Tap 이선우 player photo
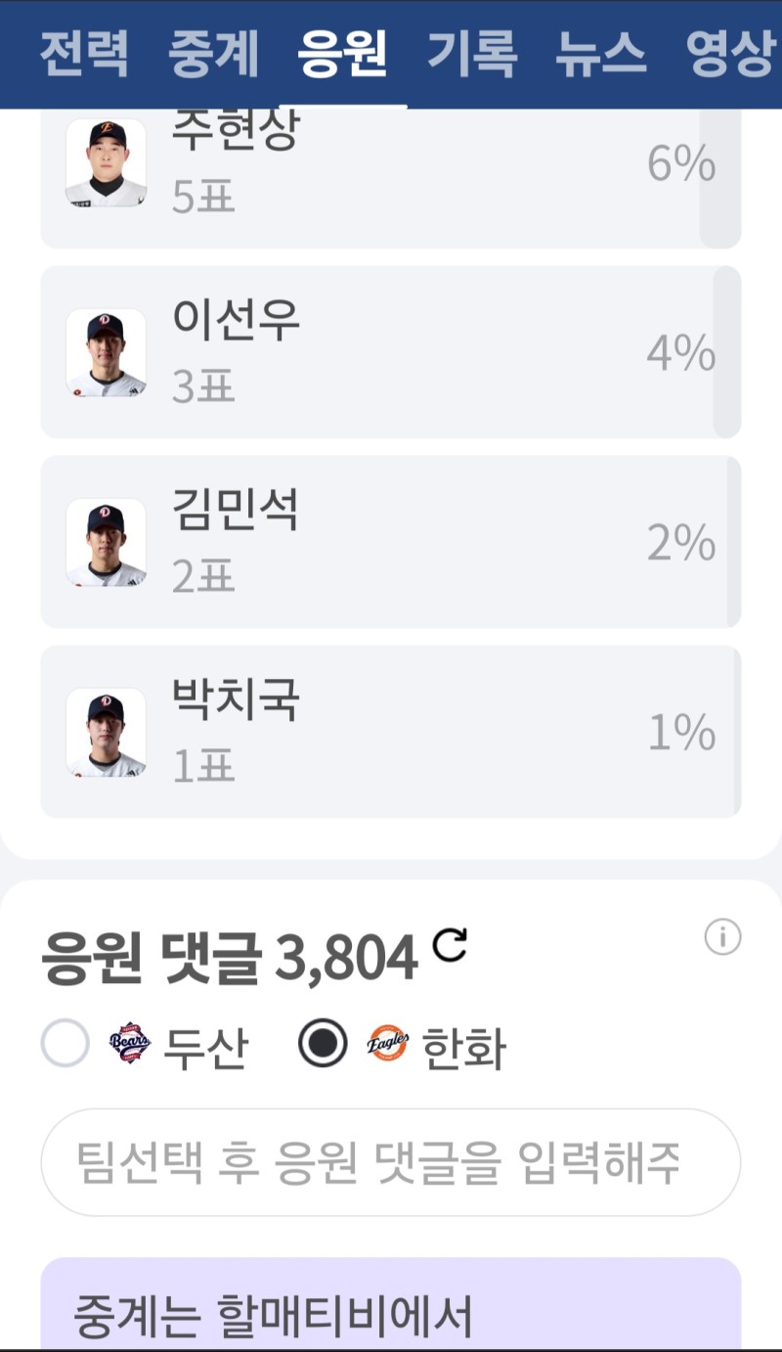The image size is (782, 1352). 106,352
